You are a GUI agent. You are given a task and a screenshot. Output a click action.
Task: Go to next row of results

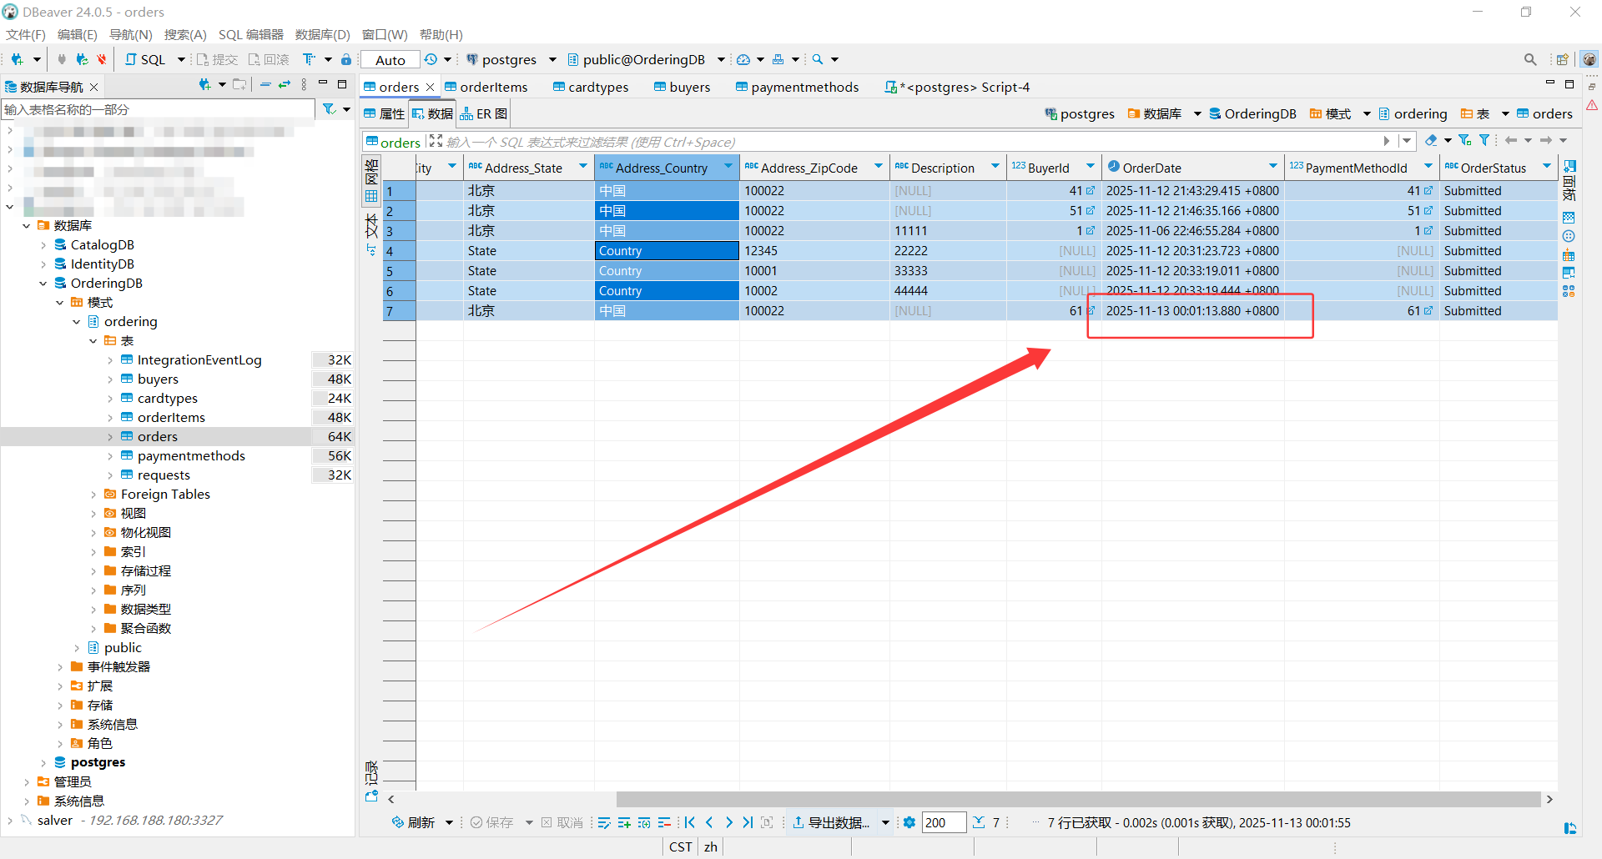click(x=728, y=822)
